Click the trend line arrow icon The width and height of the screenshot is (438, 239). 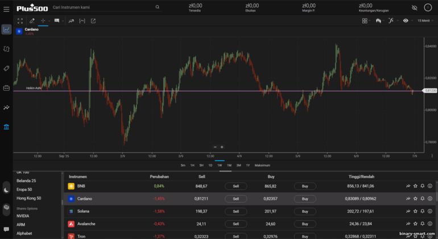click(71, 21)
